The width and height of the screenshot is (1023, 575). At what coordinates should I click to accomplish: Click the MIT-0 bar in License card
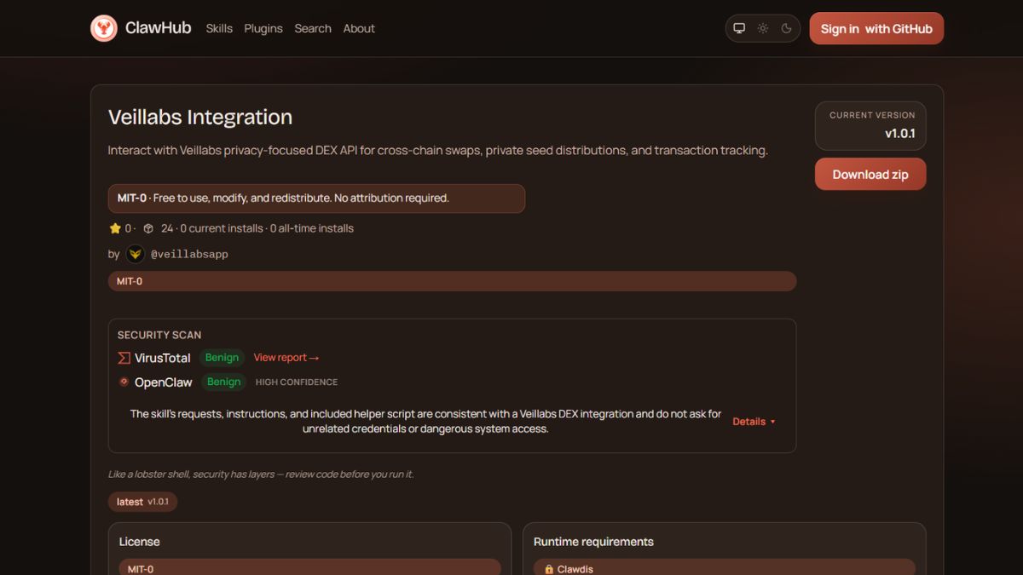[309, 567]
